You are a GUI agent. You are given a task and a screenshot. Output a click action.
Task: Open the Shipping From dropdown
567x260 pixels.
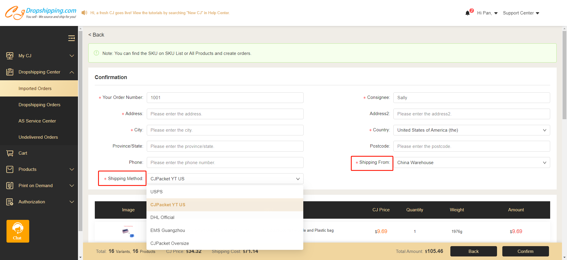(x=471, y=163)
